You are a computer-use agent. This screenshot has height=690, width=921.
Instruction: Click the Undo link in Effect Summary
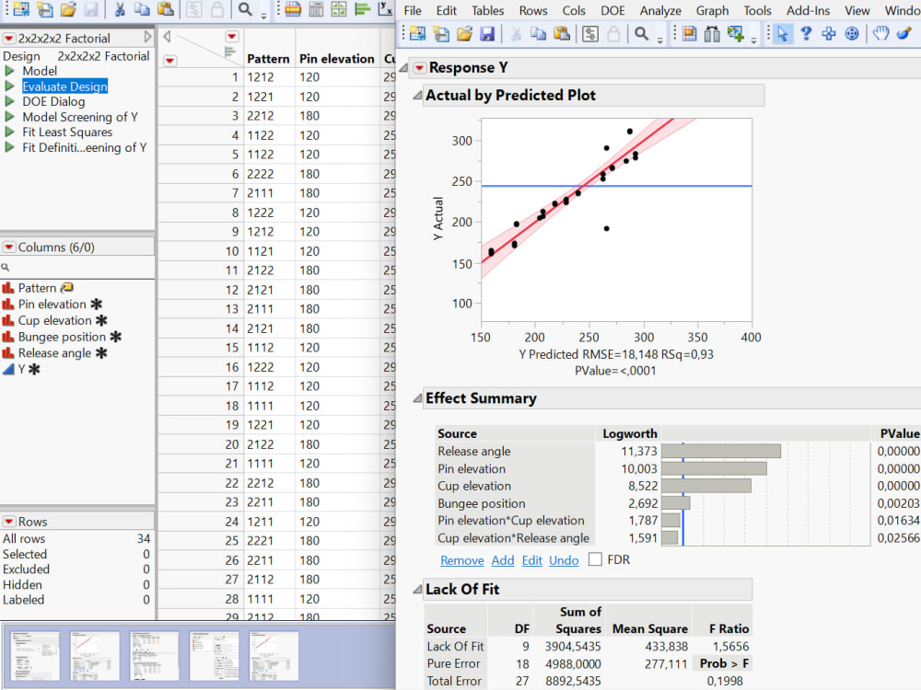coord(564,560)
